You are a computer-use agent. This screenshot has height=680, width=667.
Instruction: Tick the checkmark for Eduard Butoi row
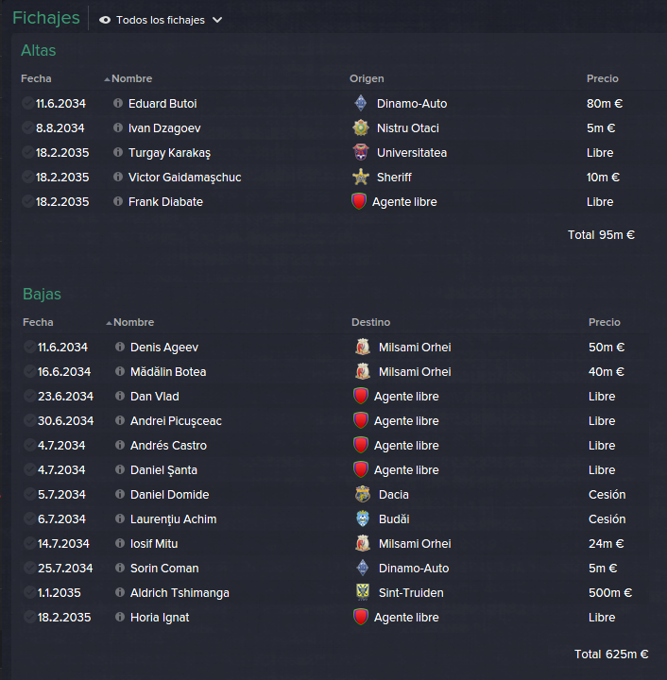coord(27,103)
